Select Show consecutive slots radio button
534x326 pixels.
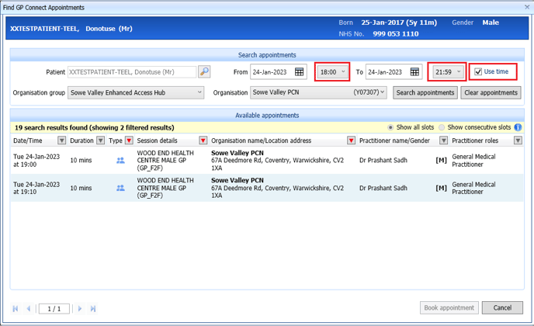[442, 127]
